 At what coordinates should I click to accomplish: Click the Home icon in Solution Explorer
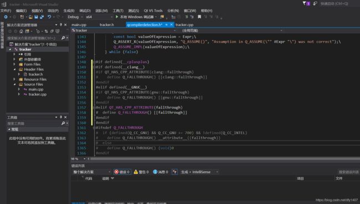pyautogui.click(x=21, y=31)
